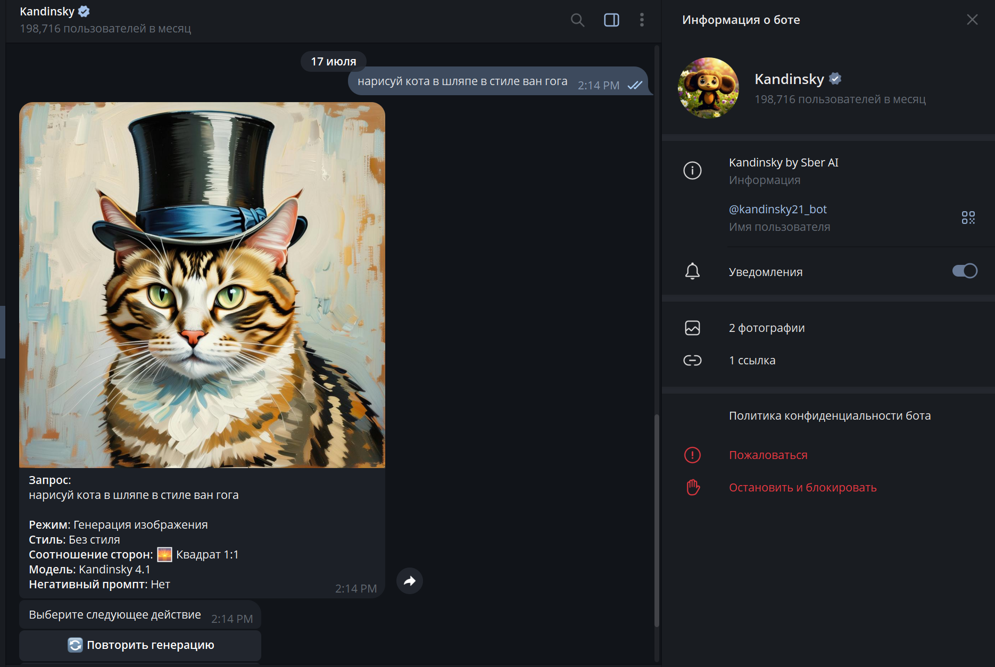Toggle the side panel layout icon
Viewport: 995px width, 667px height.
click(x=611, y=20)
